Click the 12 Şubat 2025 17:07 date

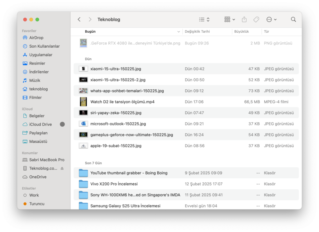pyautogui.click(x=203, y=184)
